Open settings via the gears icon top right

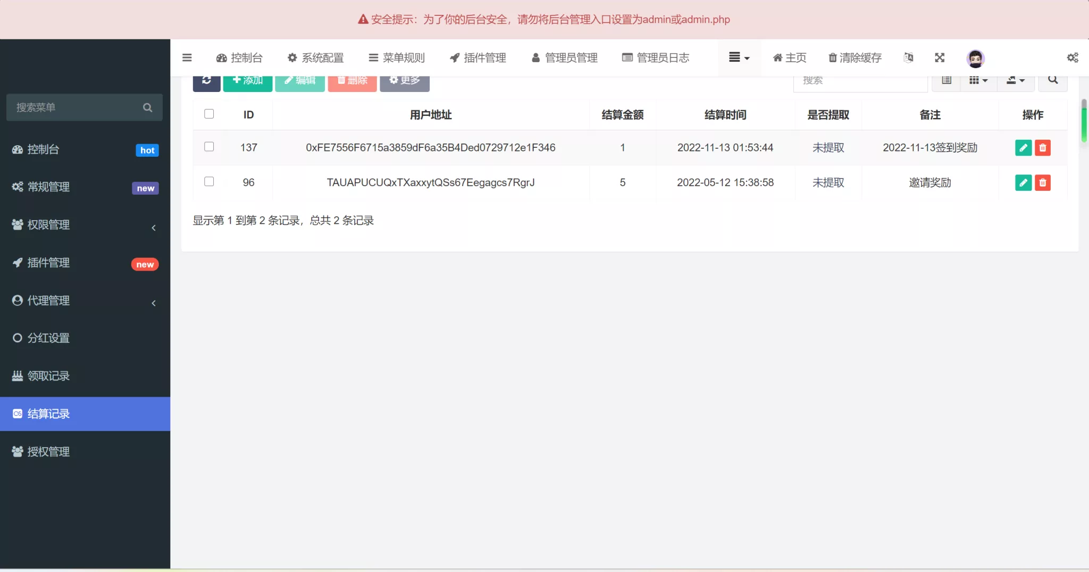(x=1073, y=57)
